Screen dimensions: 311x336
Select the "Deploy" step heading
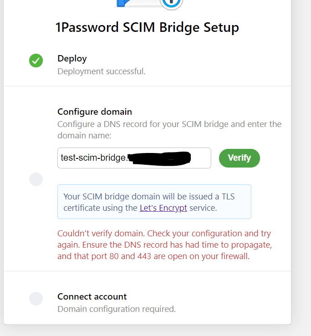(72, 58)
